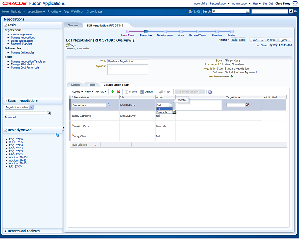Collapse the Search: Negotiations panel
Screen dimensions: 299x239
tap(6, 101)
